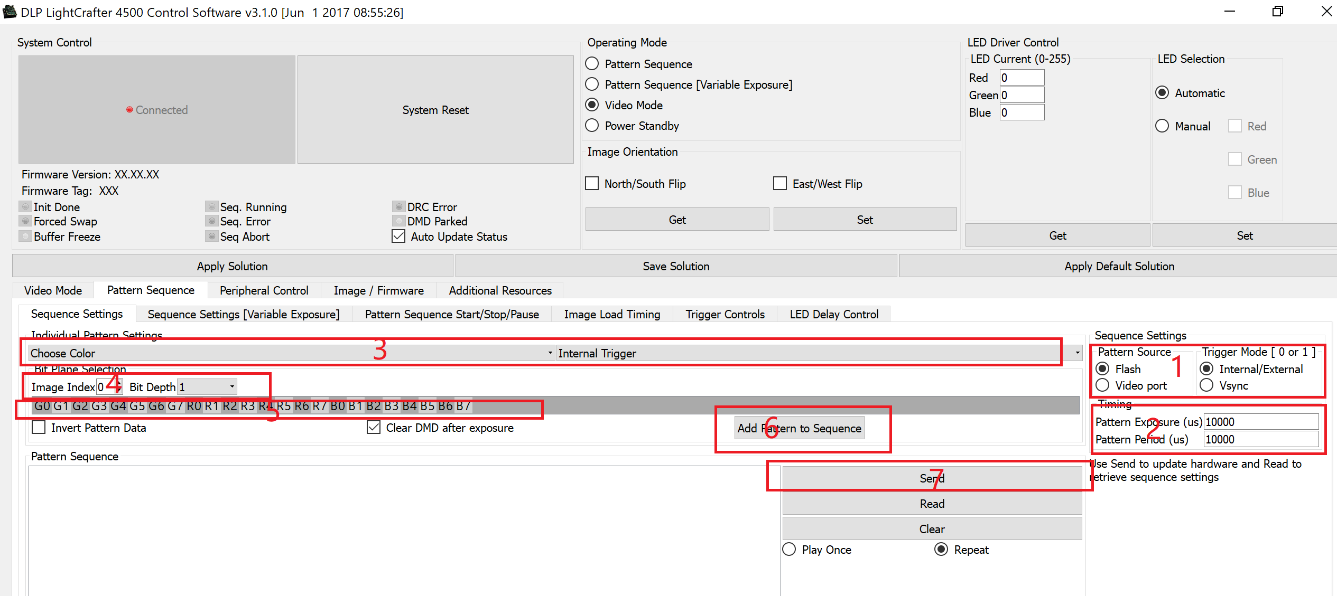Viewport: 1337px width, 596px height.
Task: Open the Trigger Controls sub-tab
Action: pos(725,314)
